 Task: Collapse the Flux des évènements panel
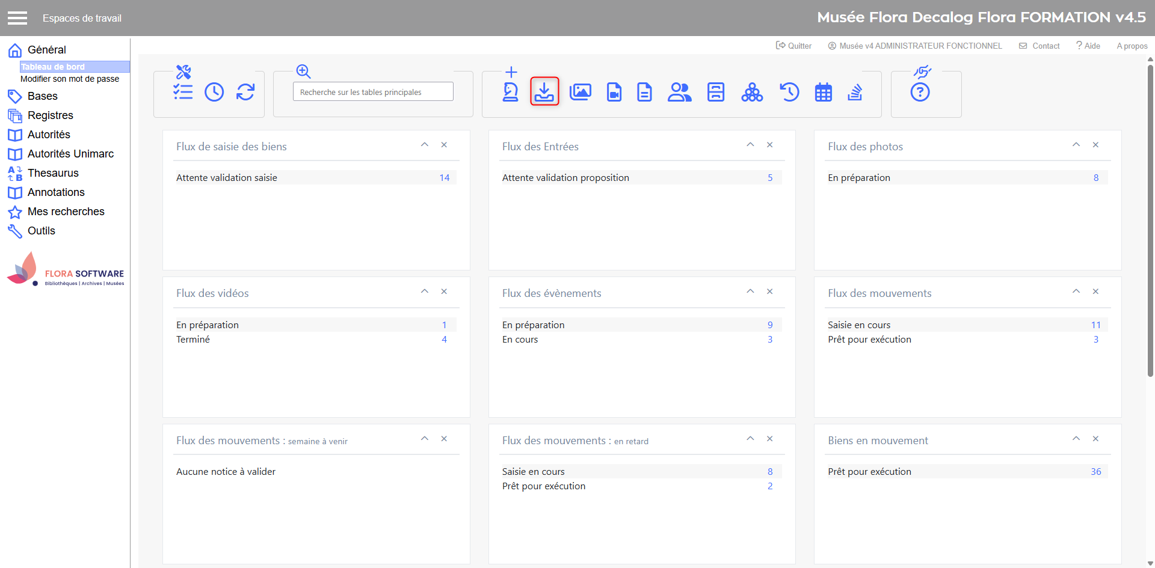pos(750,292)
